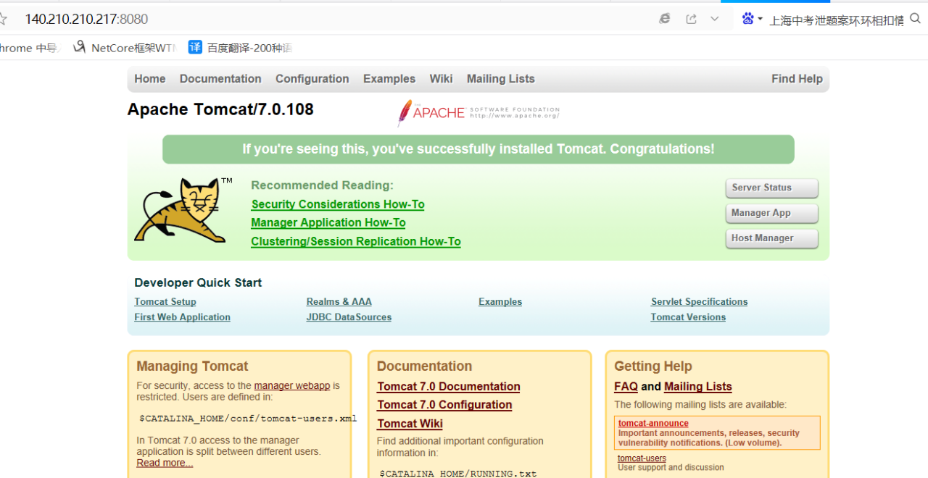Click the Apache Tomcat/7.0.108 heading
Image resolution: width=928 pixels, height=478 pixels.
click(220, 109)
